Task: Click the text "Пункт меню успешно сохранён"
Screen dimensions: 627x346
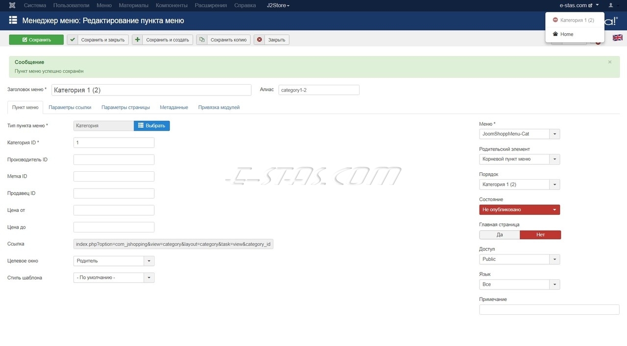Action: tap(49, 71)
